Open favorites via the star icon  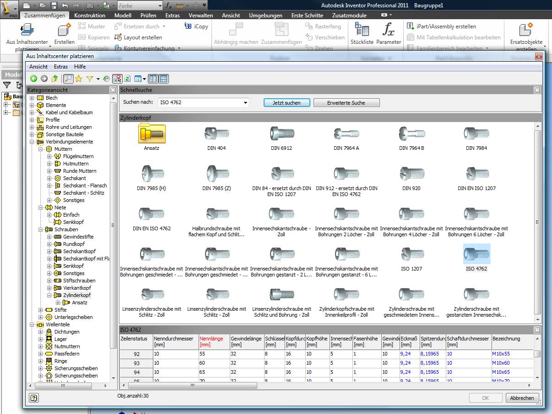click(78, 79)
